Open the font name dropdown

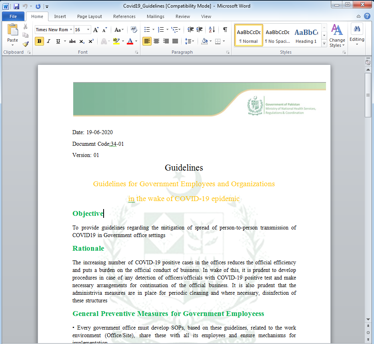coord(71,30)
